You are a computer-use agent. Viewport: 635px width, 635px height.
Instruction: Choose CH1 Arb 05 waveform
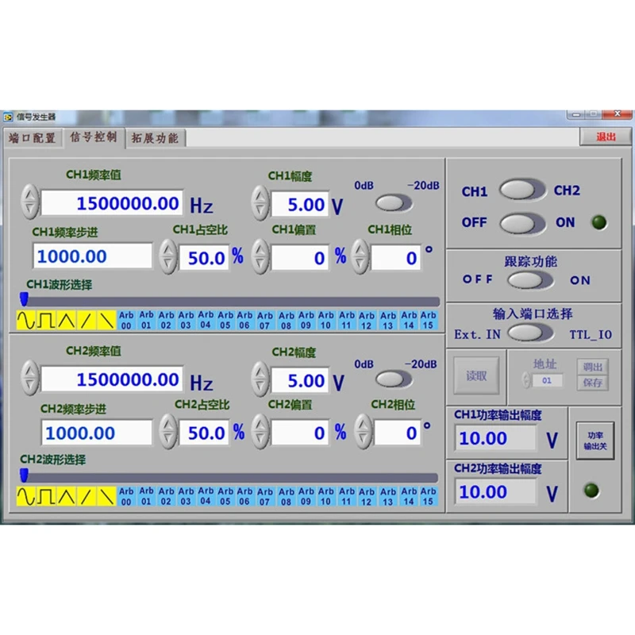[x=225, y=321]
